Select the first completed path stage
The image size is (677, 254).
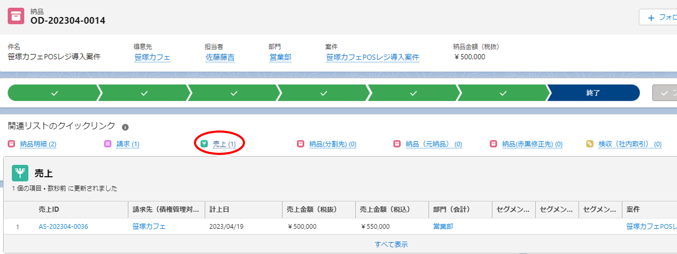54,93
